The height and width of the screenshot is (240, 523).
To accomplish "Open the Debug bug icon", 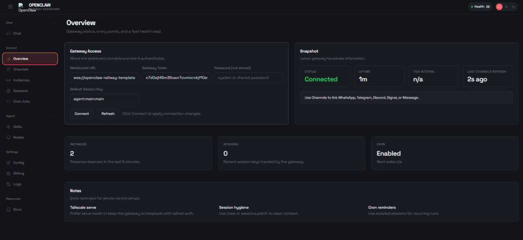I will [x=9, y=173].
